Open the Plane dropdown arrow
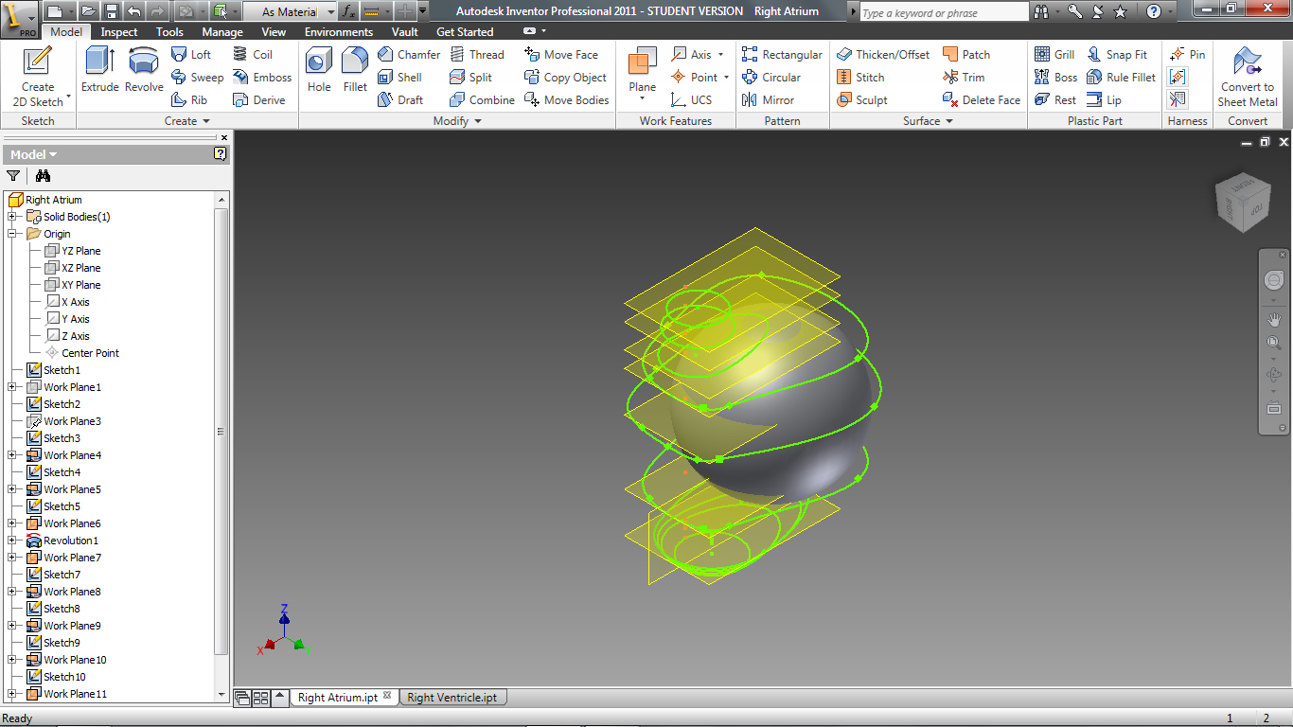The width and height of the screenshot is (1293, 727). click(x=642, y=99)
